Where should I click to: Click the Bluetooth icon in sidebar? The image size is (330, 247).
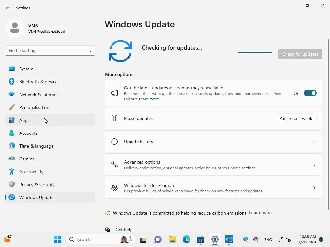[x=12, y=81]
